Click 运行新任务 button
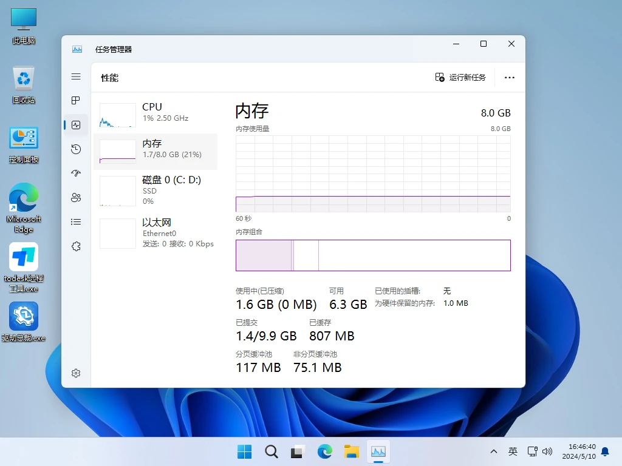The image size is (622, 466). 460,77
